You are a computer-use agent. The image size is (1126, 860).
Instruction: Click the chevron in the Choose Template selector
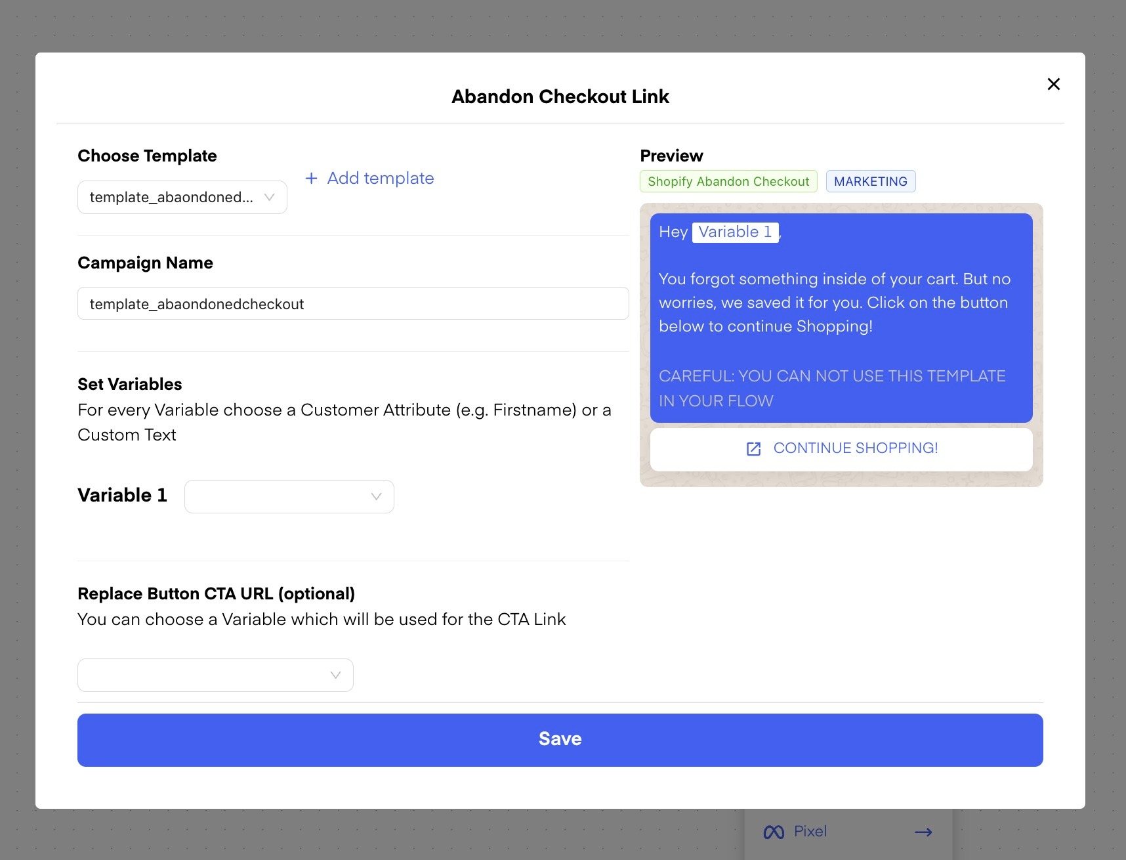[x=269, y=198]
